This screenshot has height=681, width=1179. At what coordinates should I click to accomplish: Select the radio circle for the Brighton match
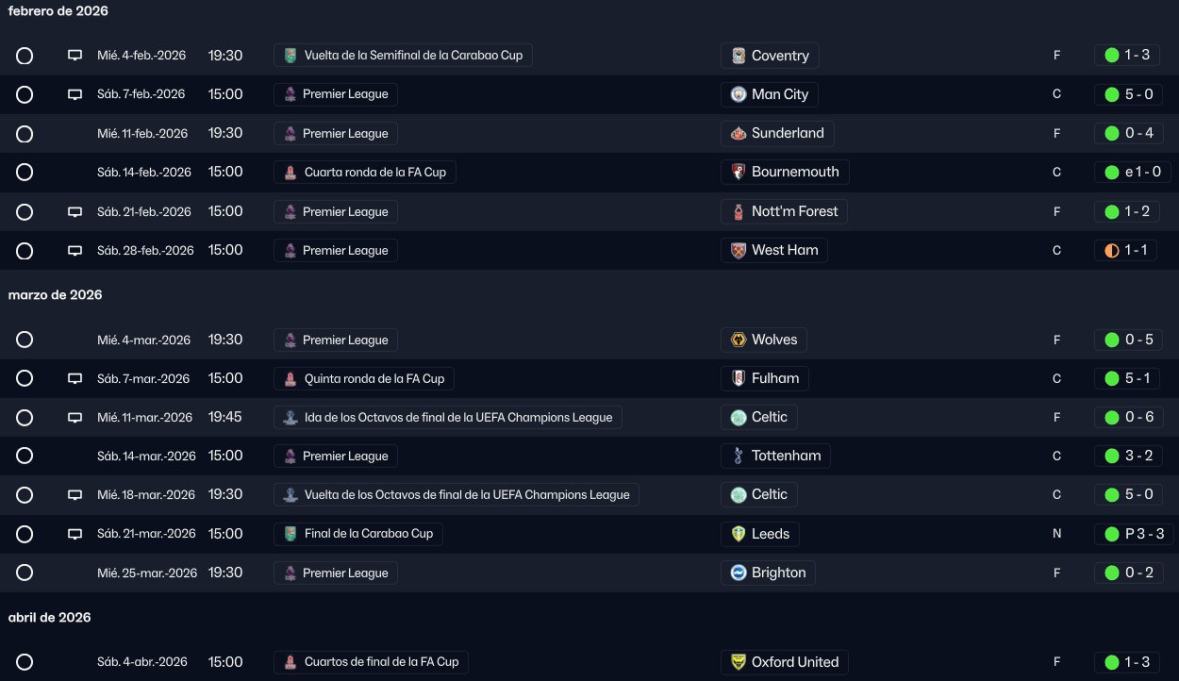click(25, 573)
